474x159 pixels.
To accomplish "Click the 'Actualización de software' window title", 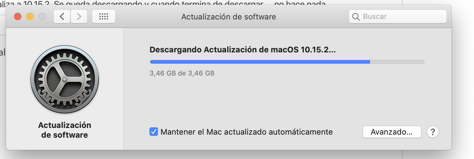I will pyautogui.click(x=228, y=16).
